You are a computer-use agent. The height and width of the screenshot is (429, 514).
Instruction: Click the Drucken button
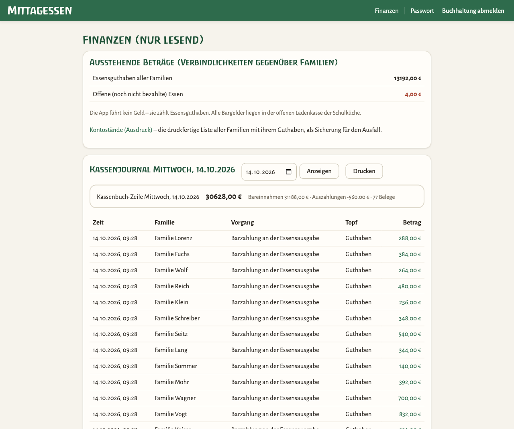pos(364,171)
